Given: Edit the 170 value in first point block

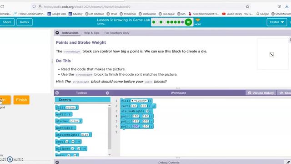Looking at the screenshot, I should [135, 116].
